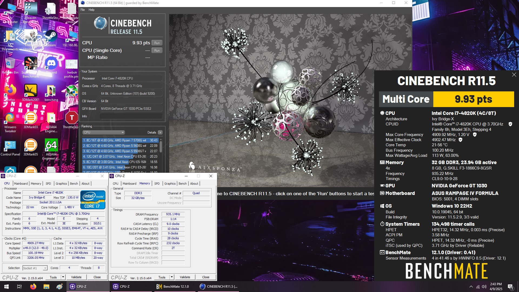Select the Winaero Tweaker shortcut
The width and height of the screenshot is (519, 292).
click(x=10, y=122)
